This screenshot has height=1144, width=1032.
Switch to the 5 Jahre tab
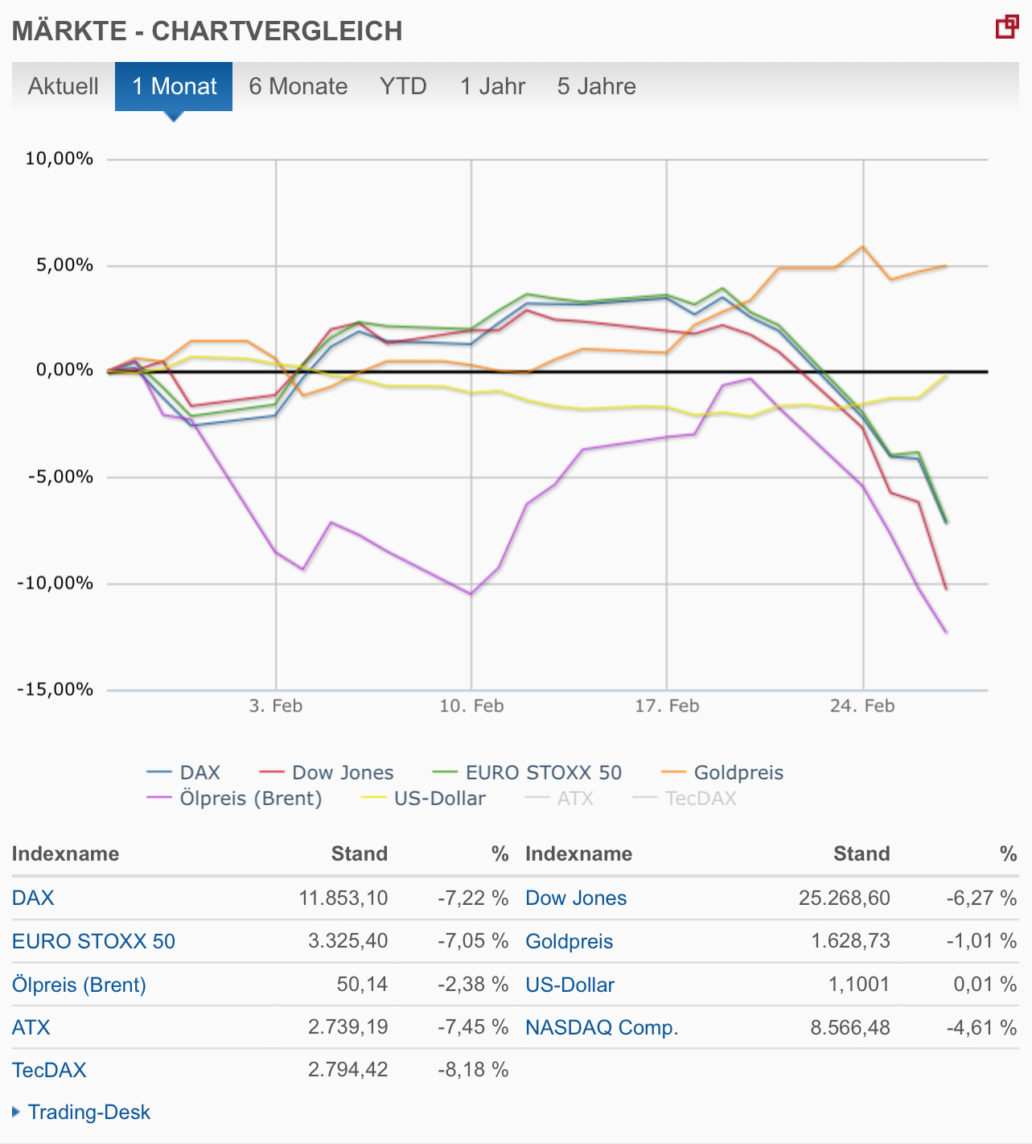click(x=596, y=86)
